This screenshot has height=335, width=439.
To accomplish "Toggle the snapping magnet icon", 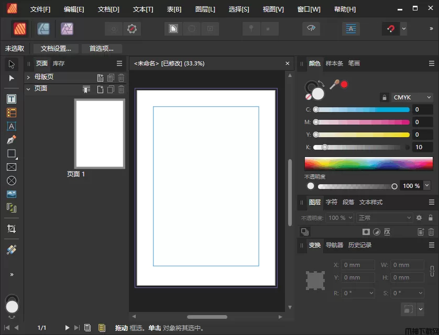I will click(389, 29).
